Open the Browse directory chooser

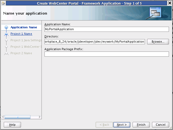158,42
